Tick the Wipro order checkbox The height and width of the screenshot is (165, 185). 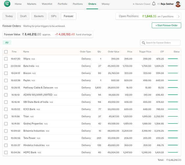pos(6,59)
